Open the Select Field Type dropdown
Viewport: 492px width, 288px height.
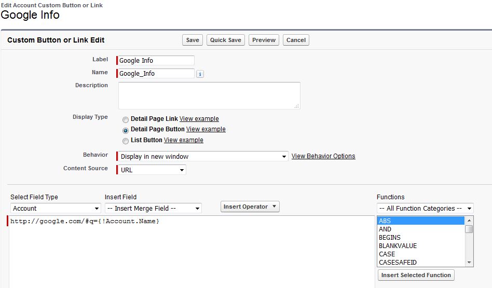(55, 208)
